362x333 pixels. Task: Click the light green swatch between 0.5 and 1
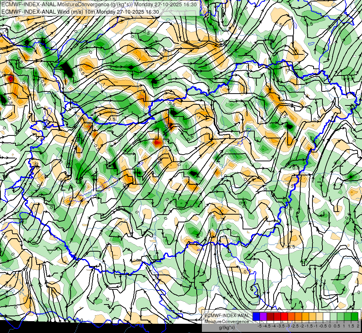pos(341,316)
